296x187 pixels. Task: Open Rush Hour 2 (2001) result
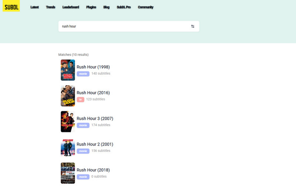tap(95, 144)
